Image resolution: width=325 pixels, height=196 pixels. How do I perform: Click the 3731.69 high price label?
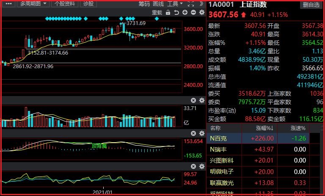click(136, 23)
